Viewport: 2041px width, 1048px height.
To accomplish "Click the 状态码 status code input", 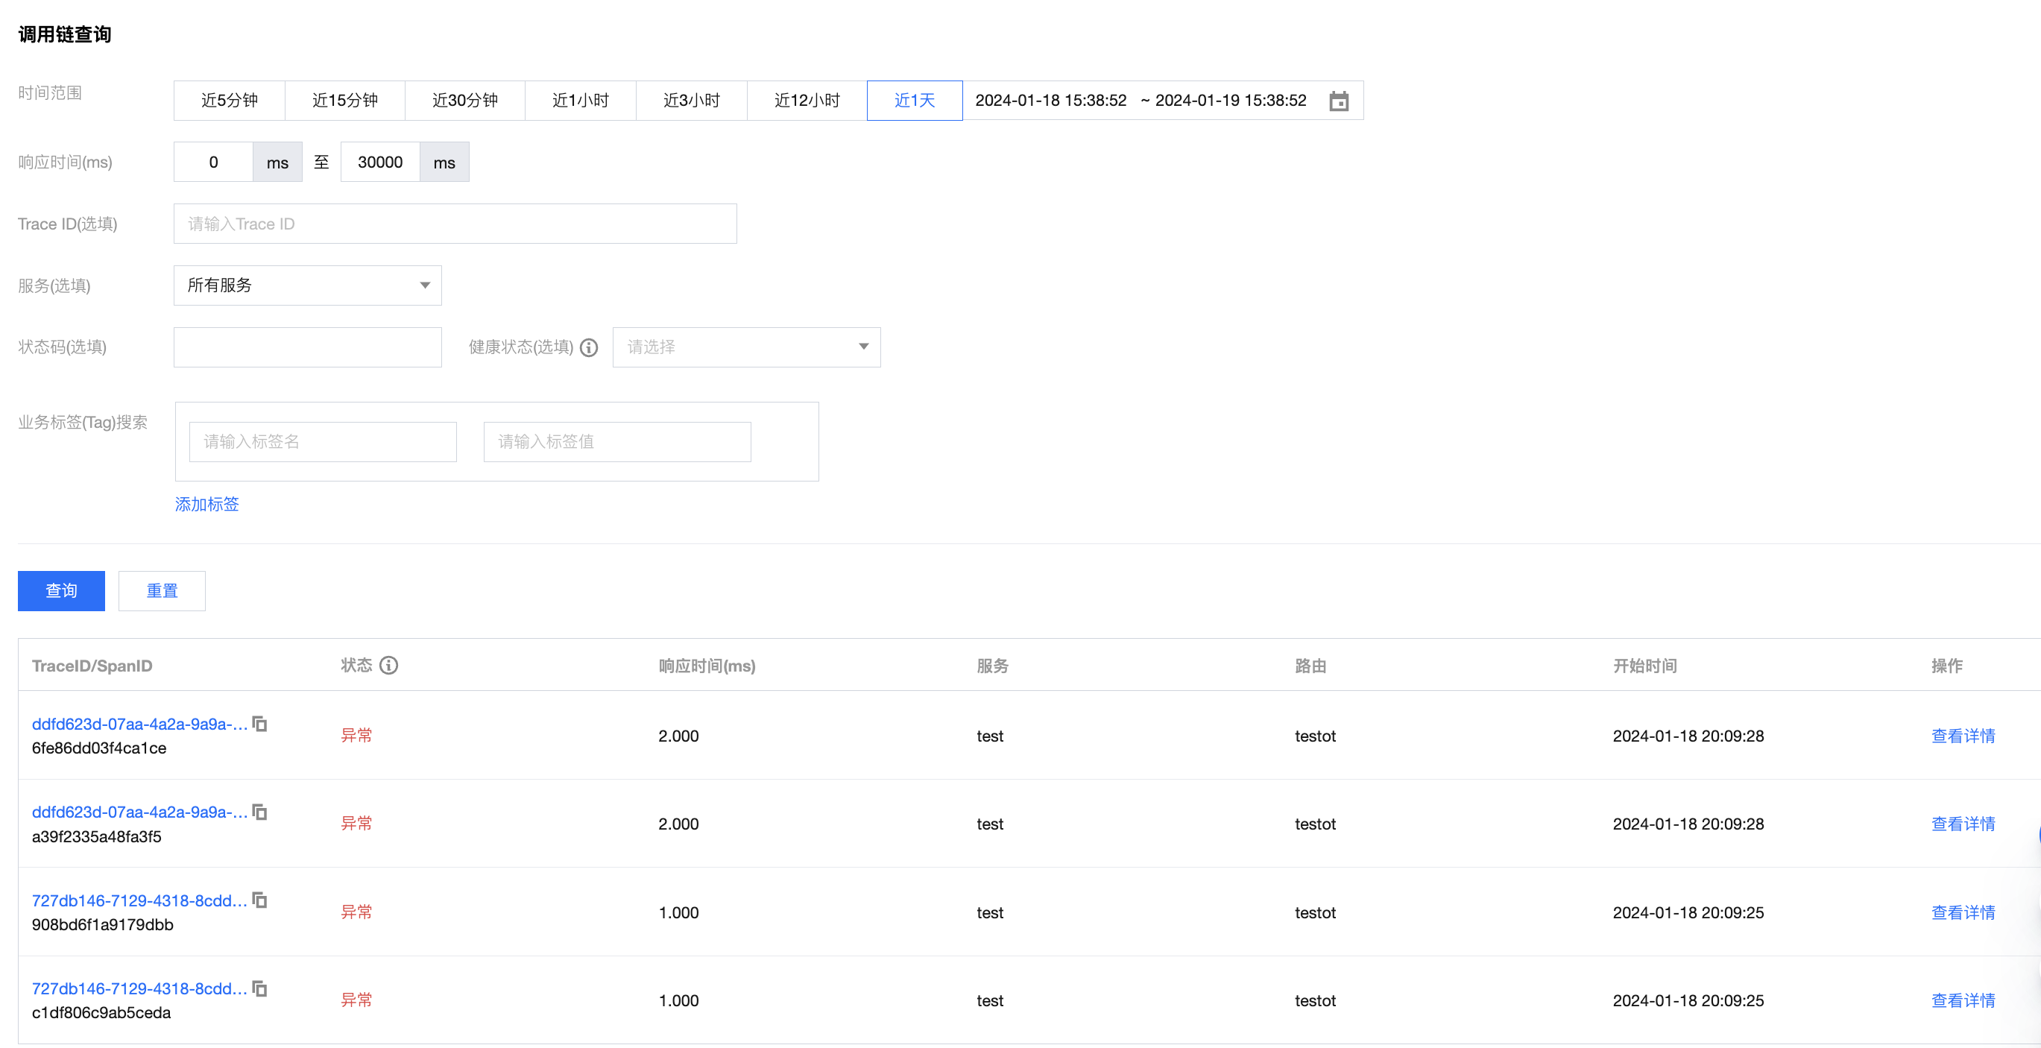I will coord(307,347).
